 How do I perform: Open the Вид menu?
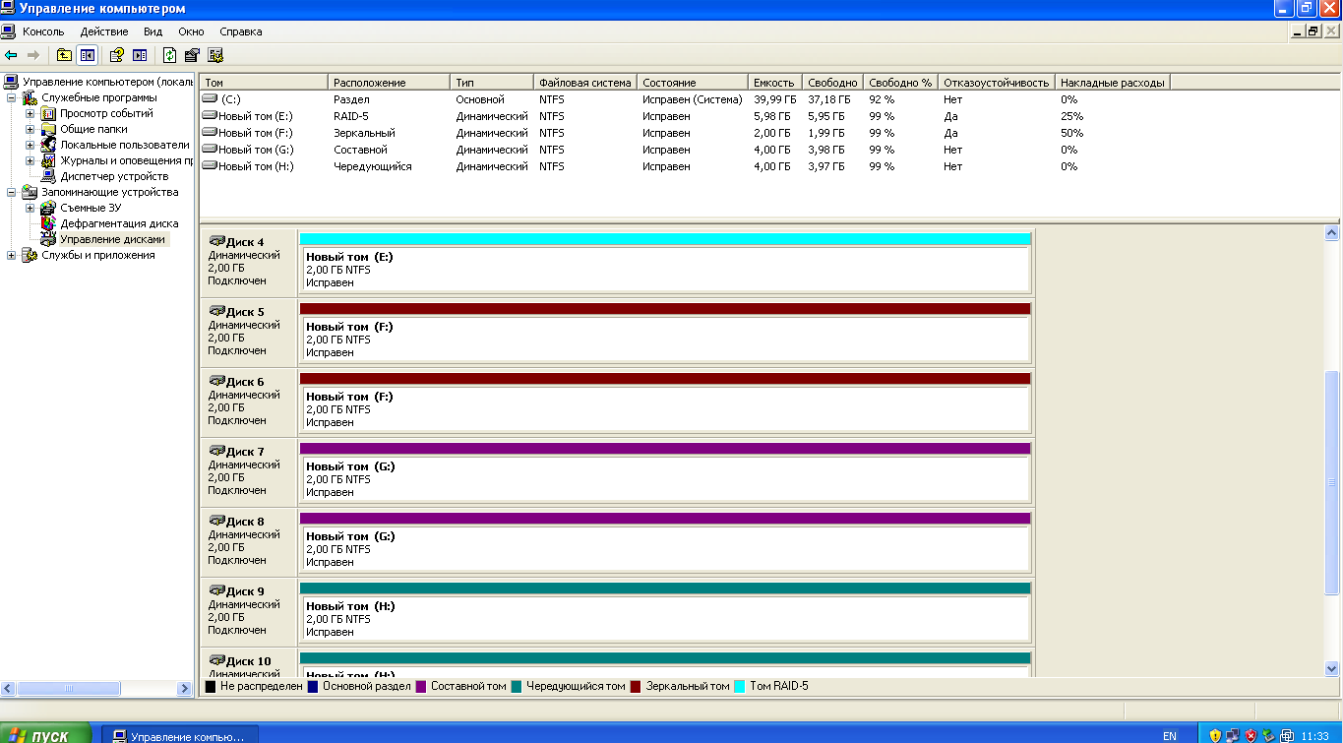coord(153,31)
